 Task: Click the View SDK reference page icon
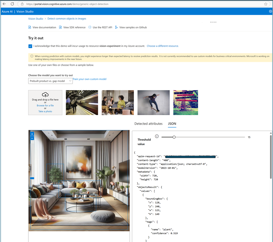(x=60, y=27)
